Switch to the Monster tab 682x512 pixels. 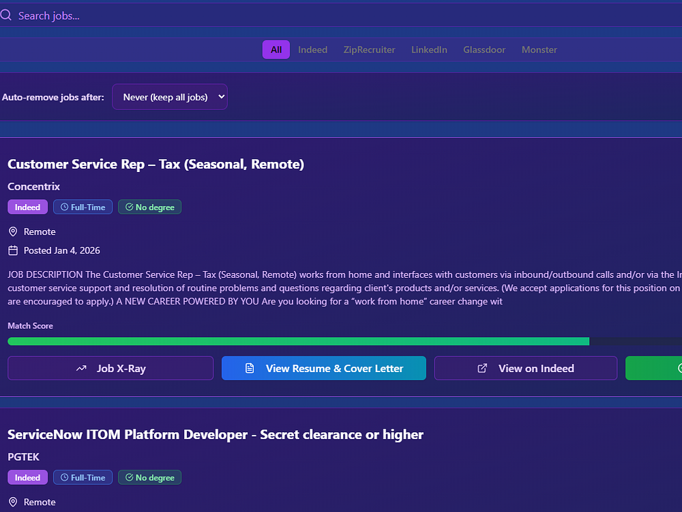click(x=539, y=50)
